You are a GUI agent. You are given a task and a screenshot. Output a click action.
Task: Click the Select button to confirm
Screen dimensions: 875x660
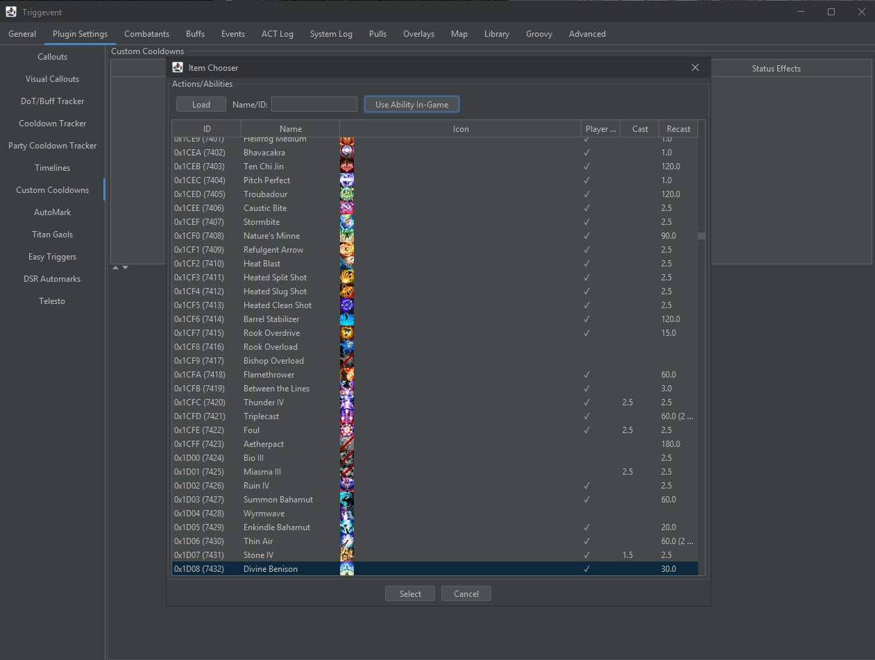409,593
